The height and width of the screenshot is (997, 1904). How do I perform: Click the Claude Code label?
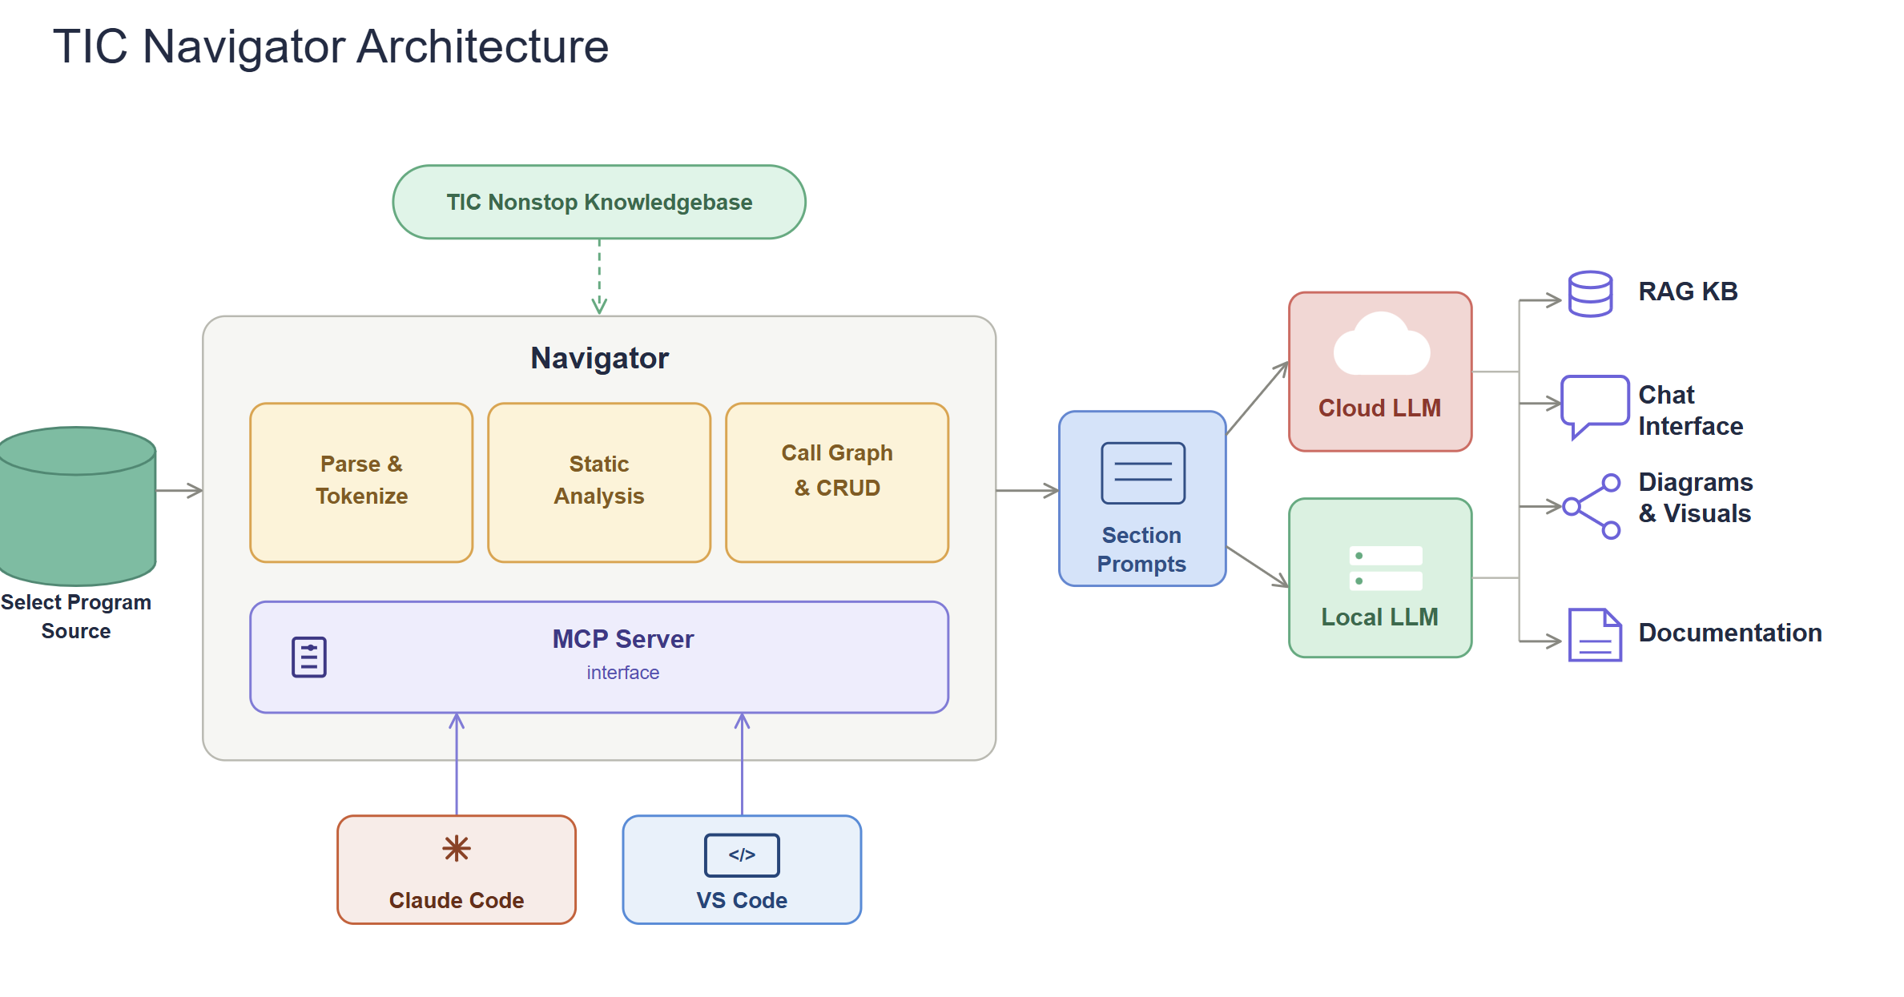coord(457,900)
